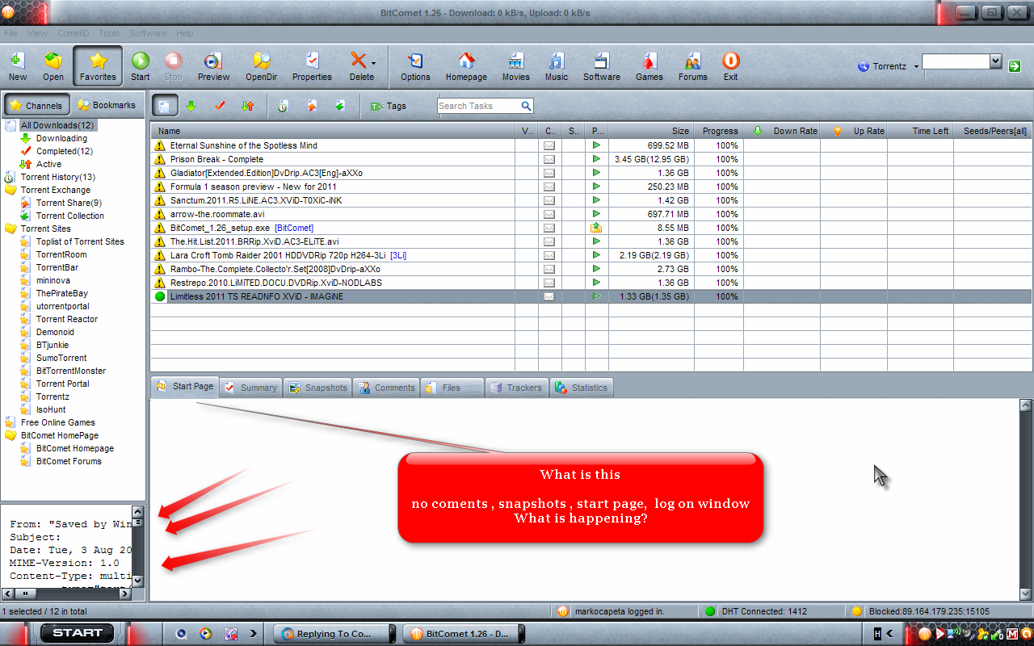This screenshot has height=646, width=1034.
Task: Open the Music toolbar icon
Action: (556, 66)
